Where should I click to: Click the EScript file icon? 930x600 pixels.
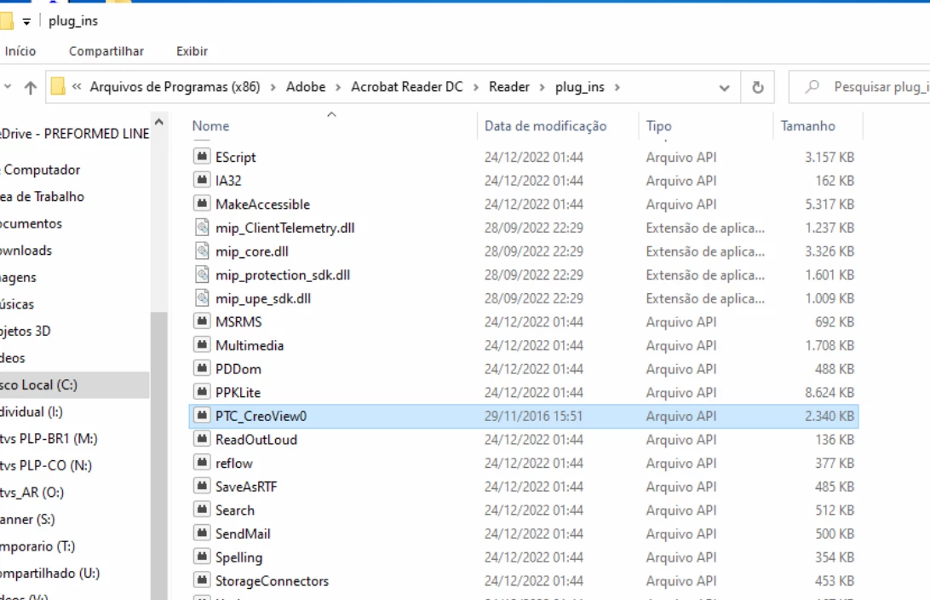click(x=202, y=156)
